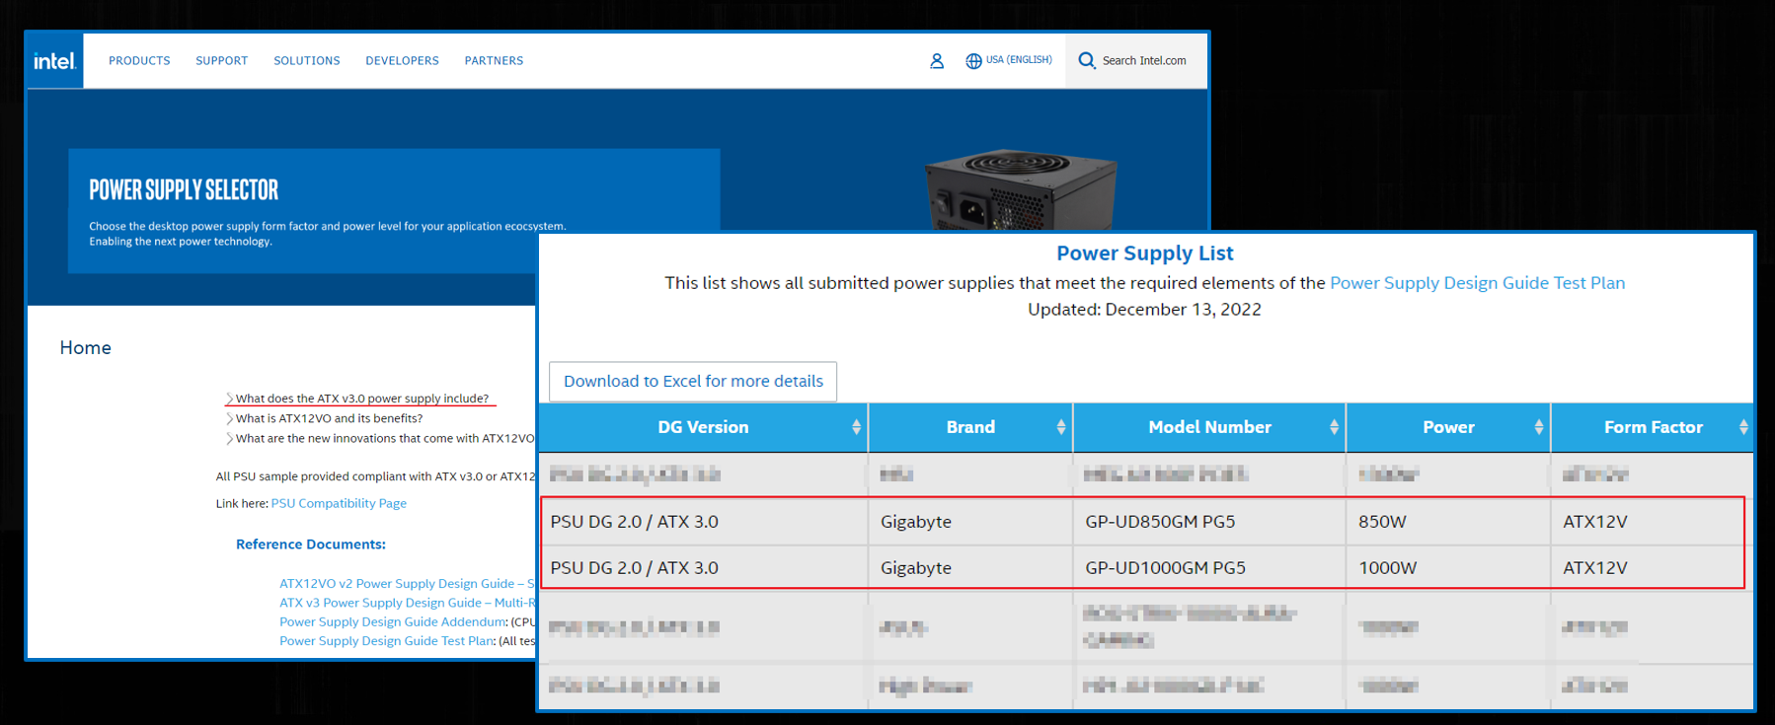Sort by DG Version column arrows
1775x725 pixels.
click(856, 427)
